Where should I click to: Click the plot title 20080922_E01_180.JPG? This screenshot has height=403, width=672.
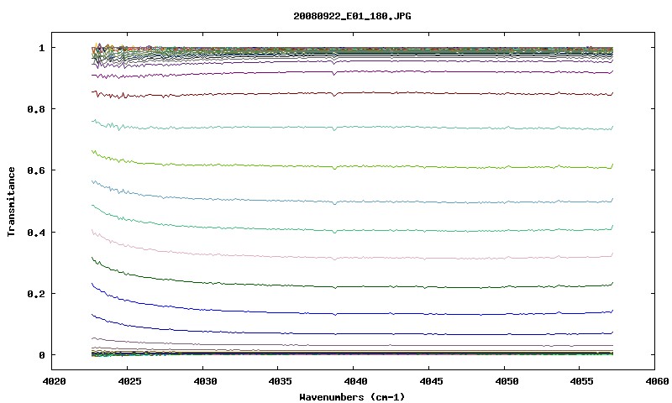point(352,16)
